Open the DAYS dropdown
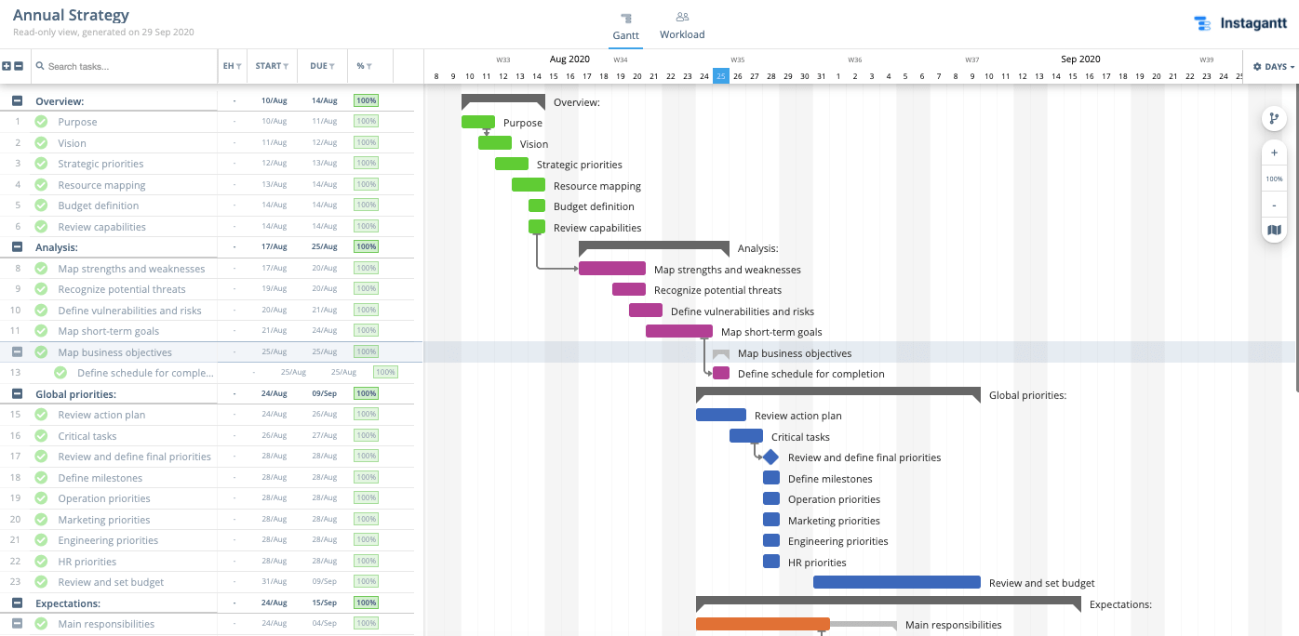Image resolution: width=1299 pixels, height=636 pixels. tap(1272, 66)
